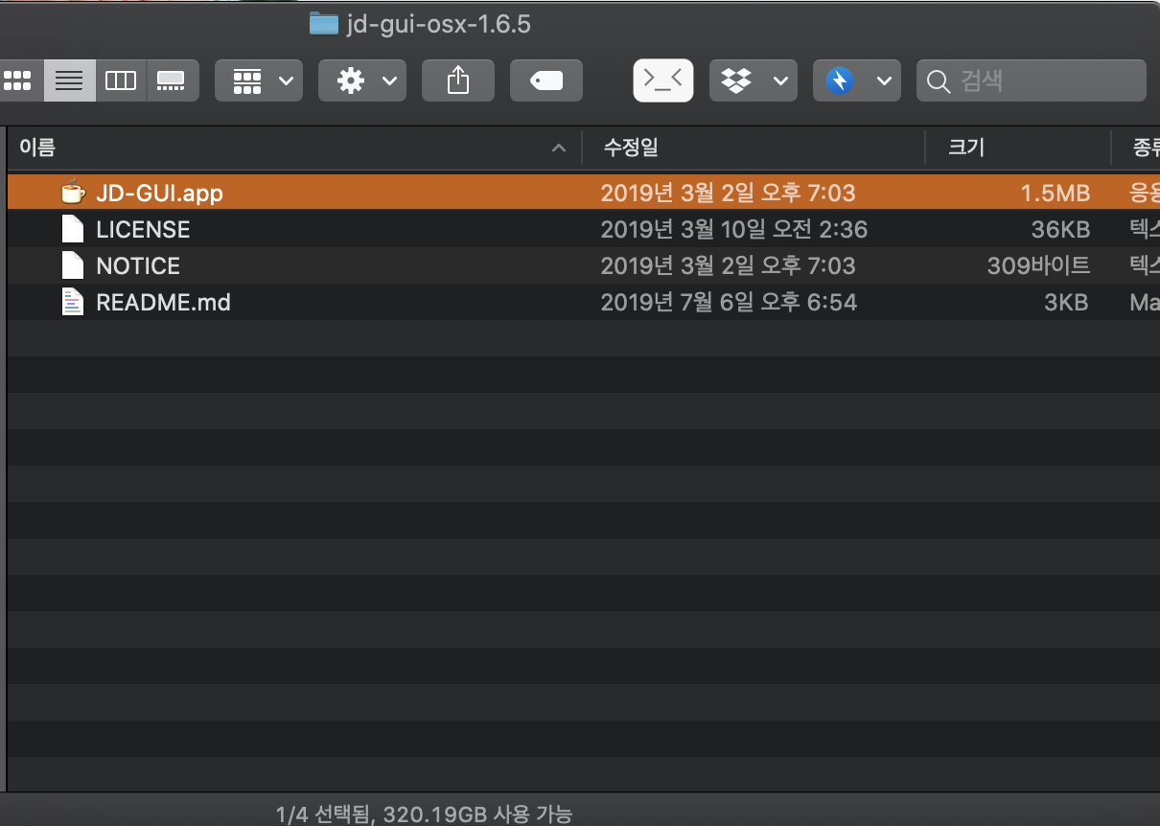This screenshot has height=826, width=1160.
Task: Open terminal here toolbar icon
Action: (x=663, y=80)
